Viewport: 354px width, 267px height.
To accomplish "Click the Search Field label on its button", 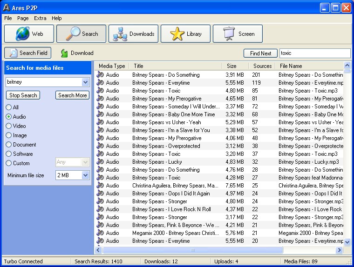I will (x=34, y=53).
